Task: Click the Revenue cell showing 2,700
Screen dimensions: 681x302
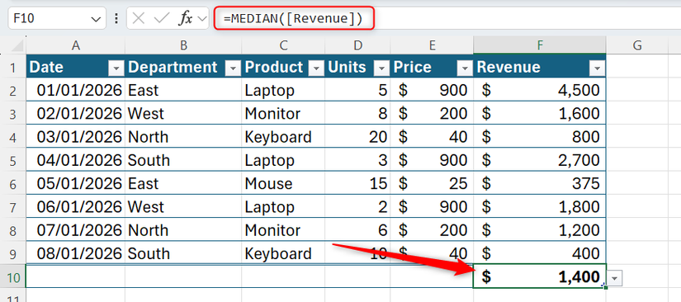Action: click(x=540, y=160)
